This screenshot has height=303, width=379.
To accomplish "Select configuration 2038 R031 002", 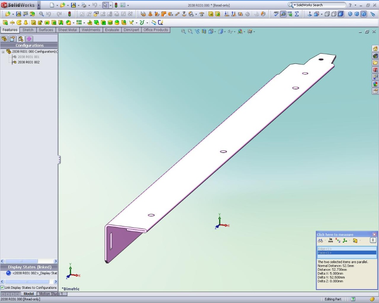I will coord(28,62).
